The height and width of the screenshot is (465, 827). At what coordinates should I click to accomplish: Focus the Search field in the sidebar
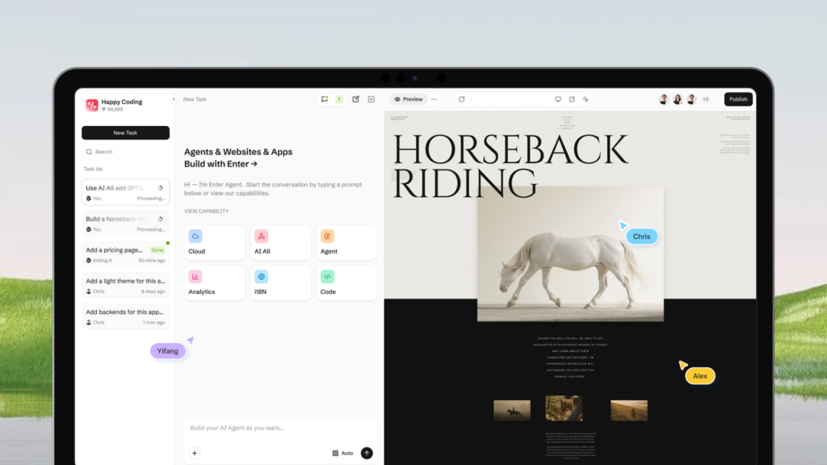pyautogui.click(x=125, y=152)
